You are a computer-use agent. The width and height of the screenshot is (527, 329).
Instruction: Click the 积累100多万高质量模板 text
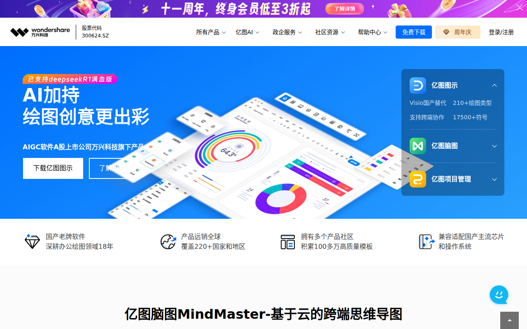337,246
